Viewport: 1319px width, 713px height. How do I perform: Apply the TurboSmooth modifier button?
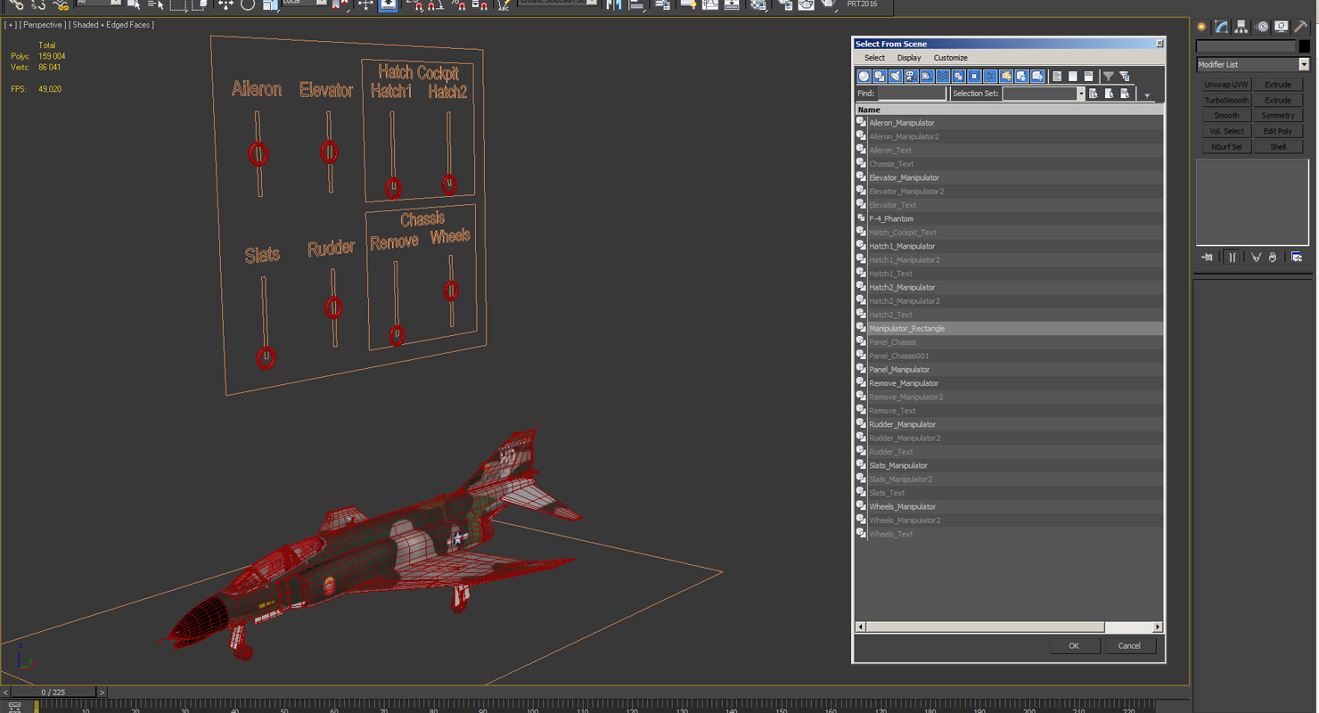1226,100
